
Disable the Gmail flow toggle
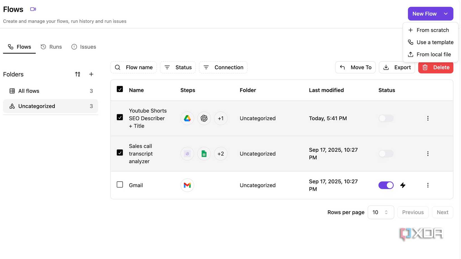coord(386,185)
